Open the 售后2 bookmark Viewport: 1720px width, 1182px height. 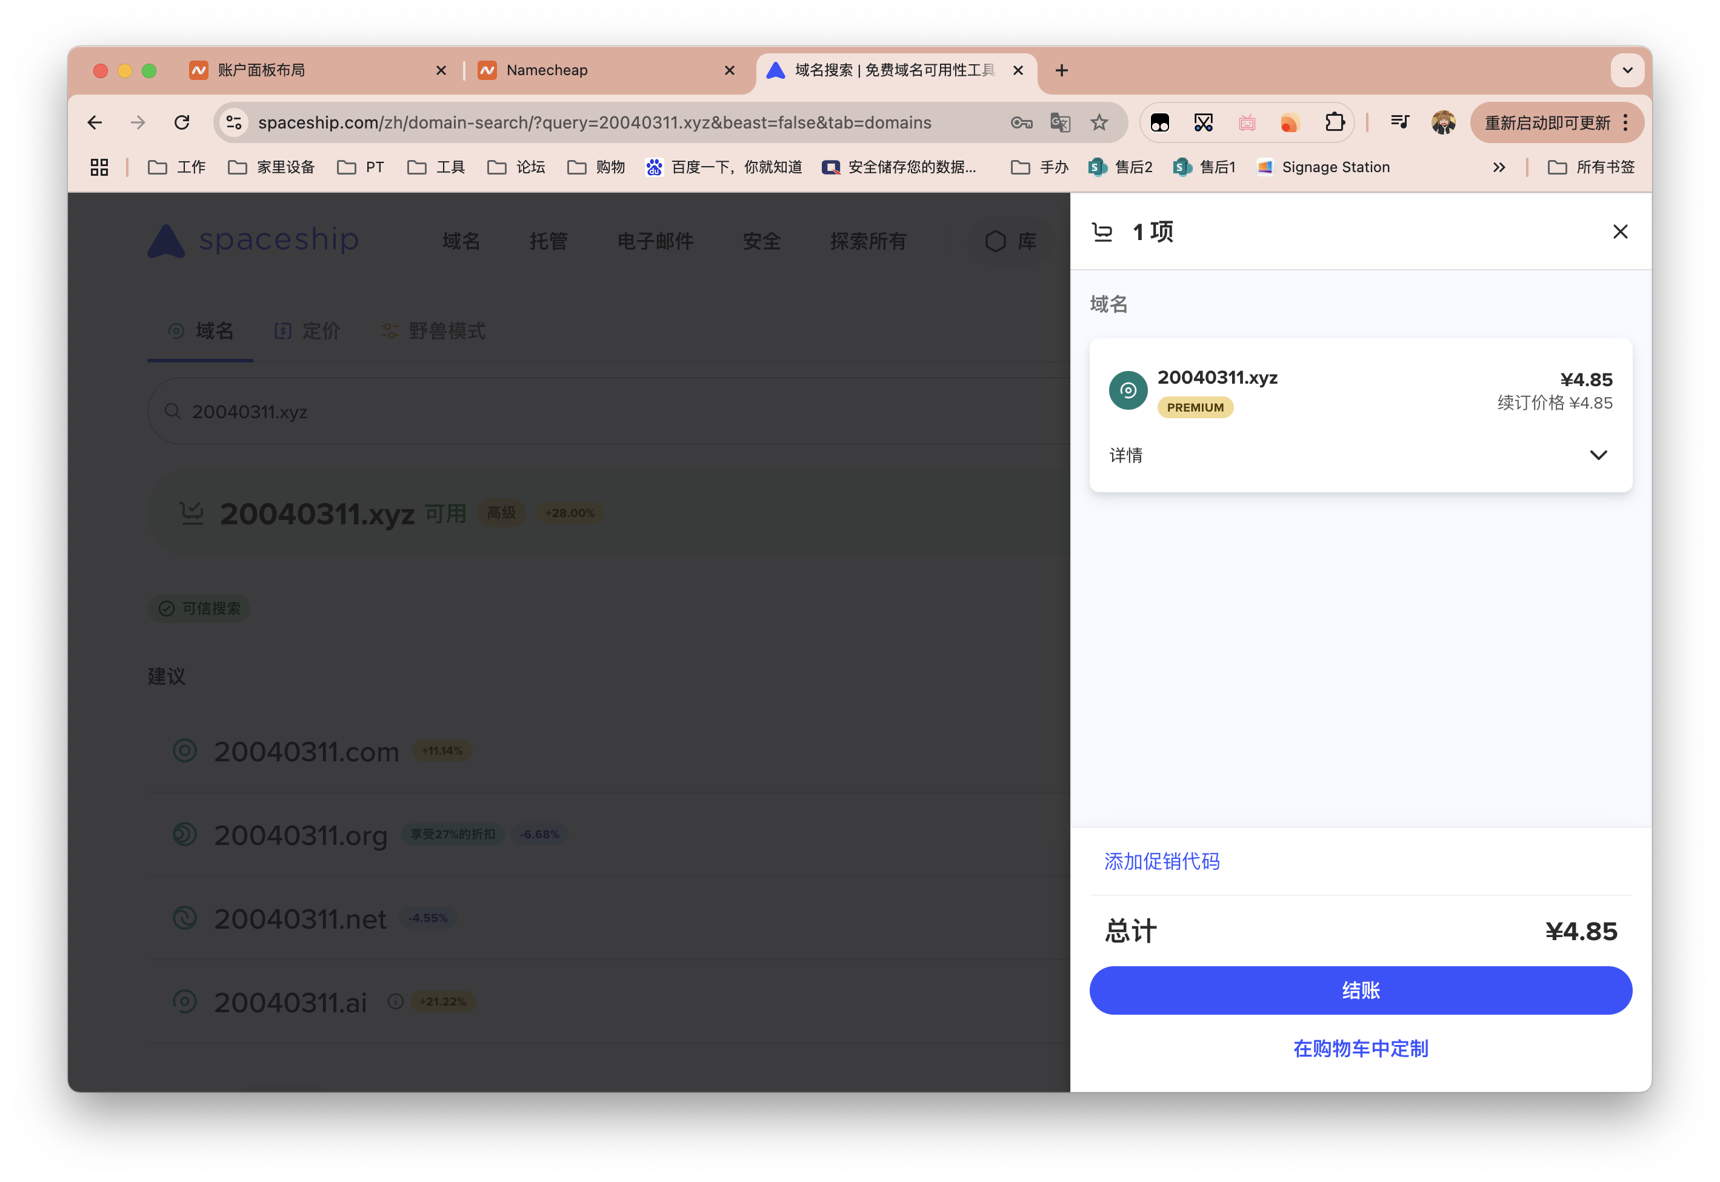point(1120,167)
